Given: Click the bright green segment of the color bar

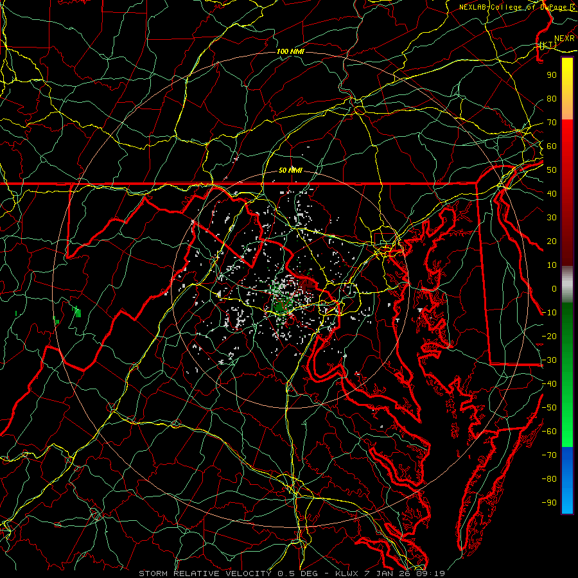Looking at the screenshot, I should (x=567, y=424).
